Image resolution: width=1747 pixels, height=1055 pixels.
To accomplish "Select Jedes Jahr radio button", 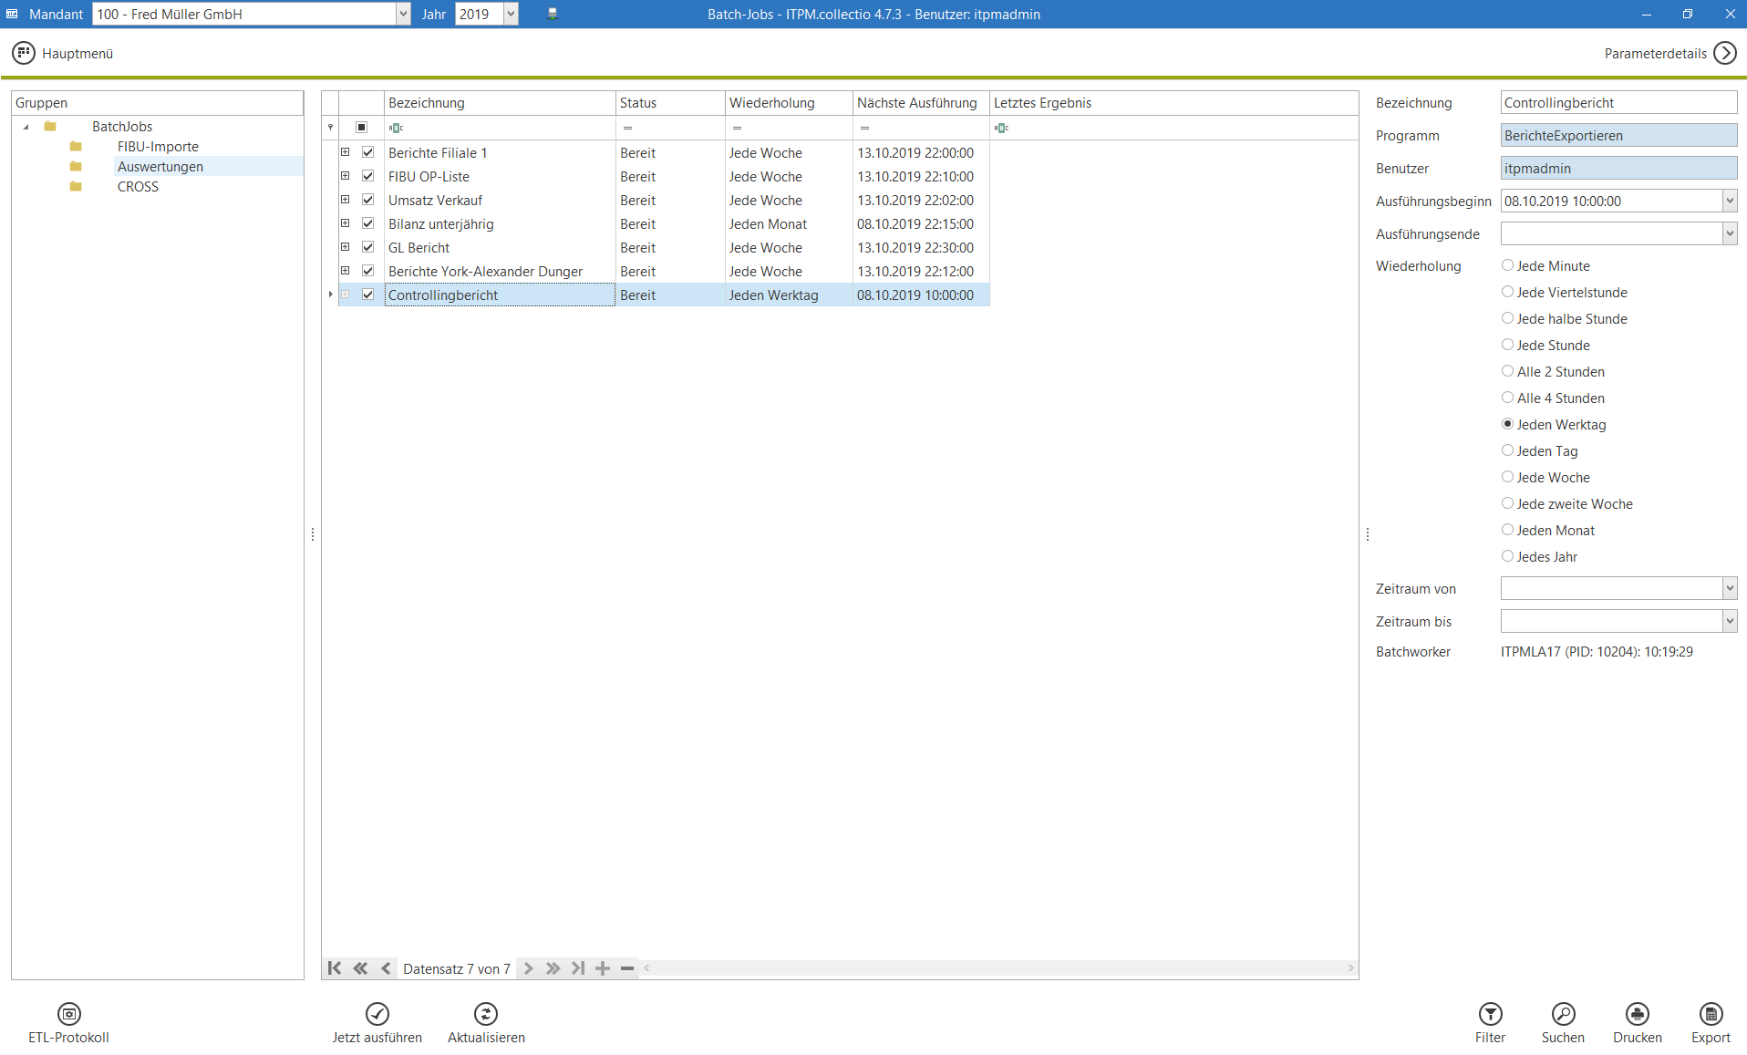I will coord(1508,556).
